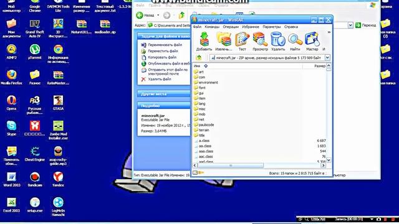The image size is (399, 224).
Task: Open the AIMP2 desktop icon
Action: click(x=11, y=52)
